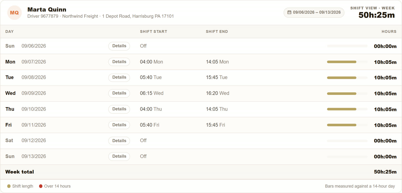This screenshot has width=402, height=193.
Task: Click the 04:00 Thu shift start
Action: [151, 109]
